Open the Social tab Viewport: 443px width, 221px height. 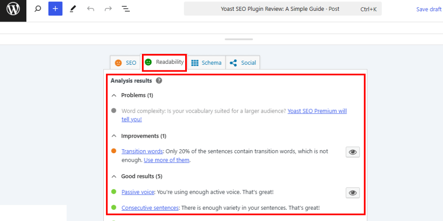point(243,63)
